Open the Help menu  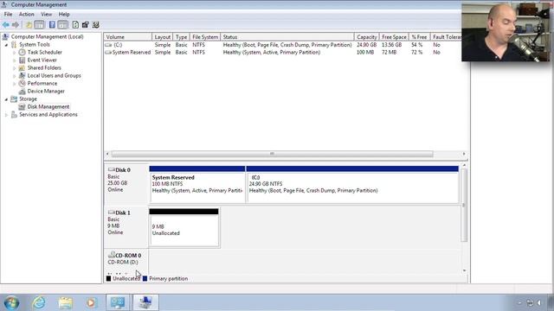tap(64, 15)
